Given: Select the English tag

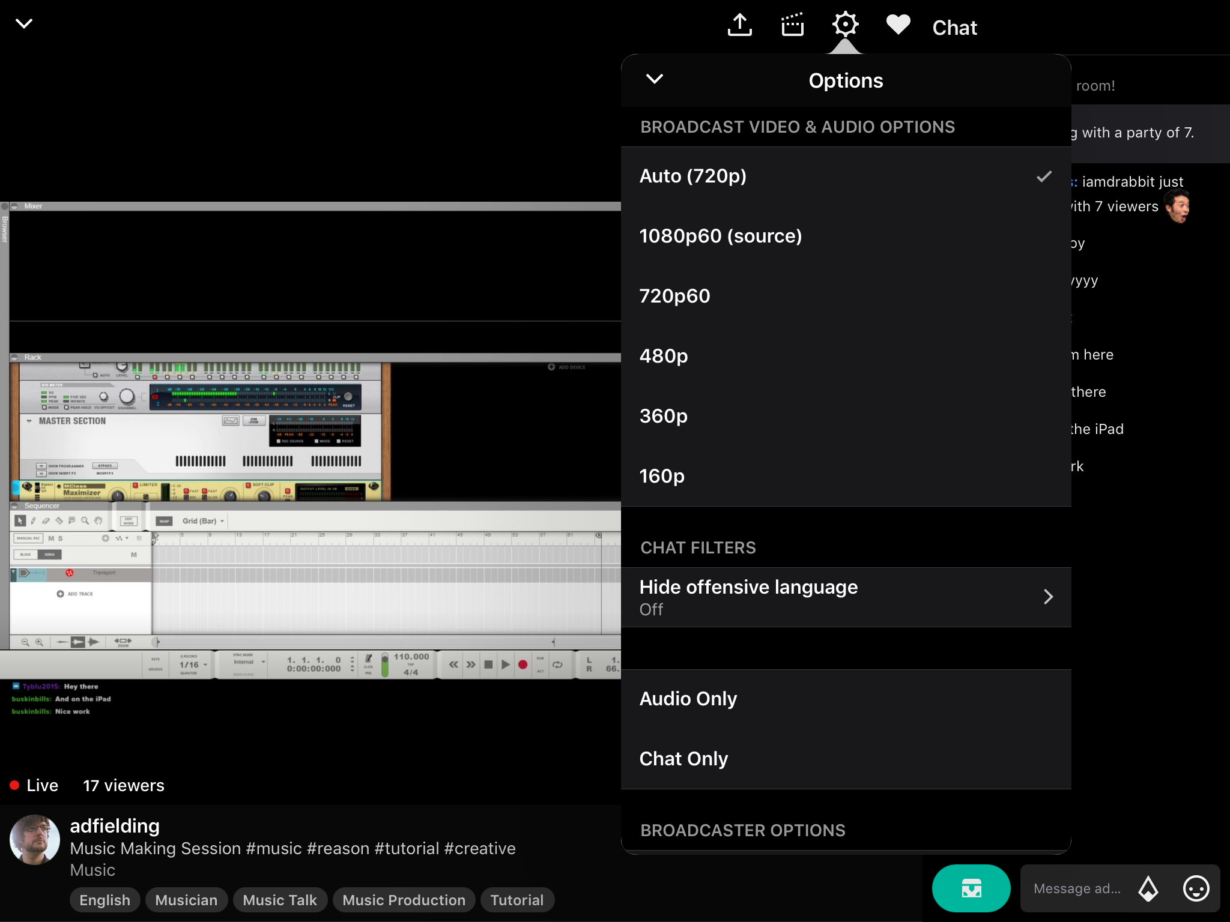Looking at the screenshot, I should click(105, 900).
